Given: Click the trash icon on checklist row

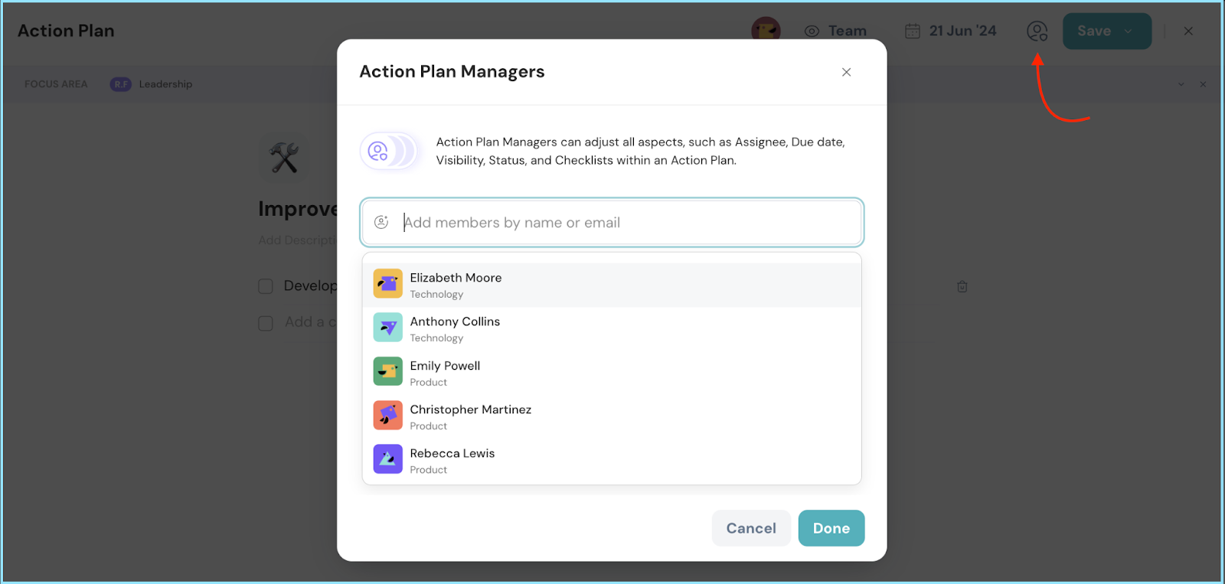Looking at the screenshot, I should click(x=962, y=286).
